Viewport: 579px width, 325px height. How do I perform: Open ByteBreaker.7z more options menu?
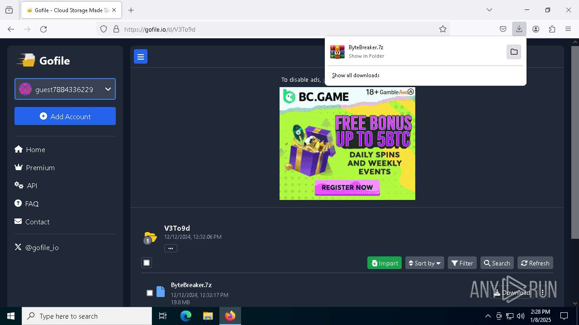coord(543,292)
